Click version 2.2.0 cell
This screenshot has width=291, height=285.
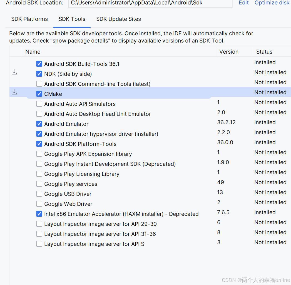223,132
